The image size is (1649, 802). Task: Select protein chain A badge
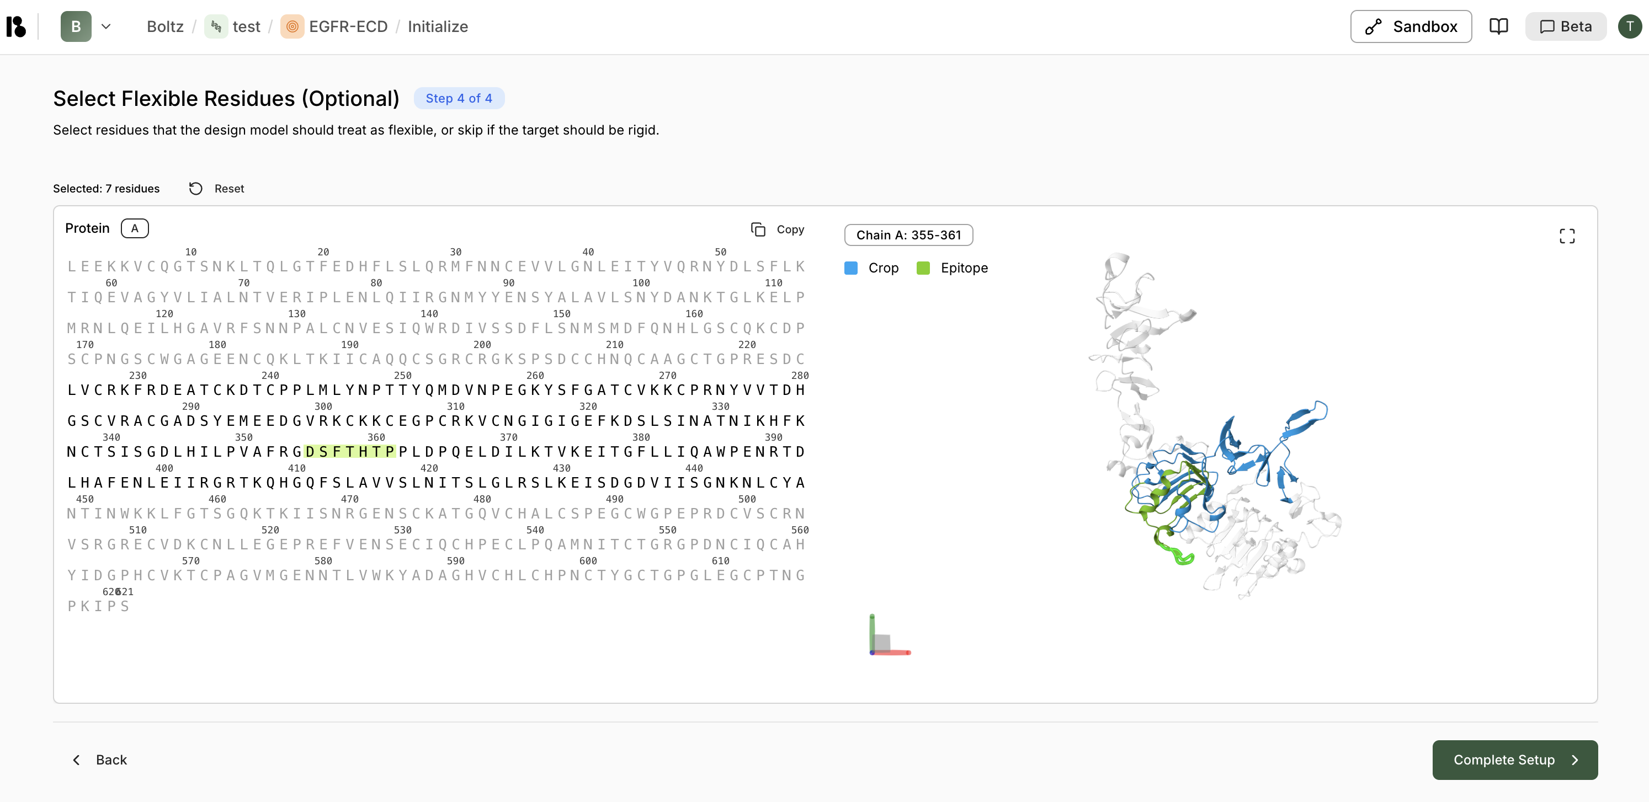135,228
